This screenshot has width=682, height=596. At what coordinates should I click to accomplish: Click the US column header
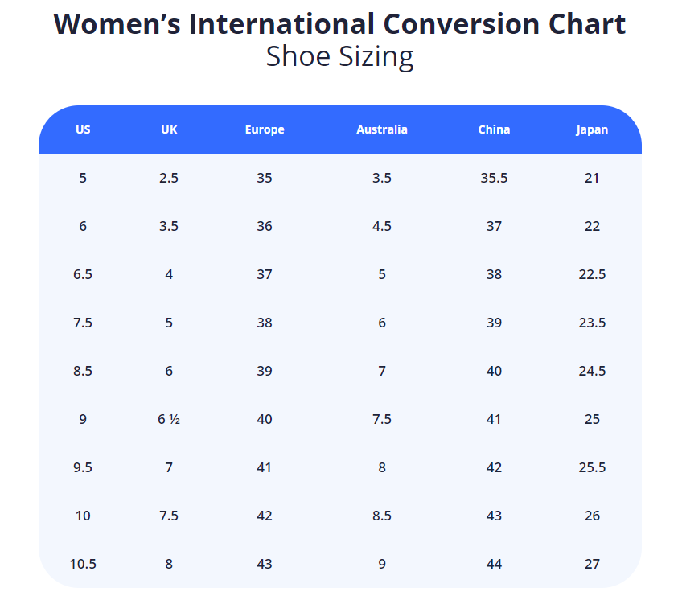click(83, 129)
